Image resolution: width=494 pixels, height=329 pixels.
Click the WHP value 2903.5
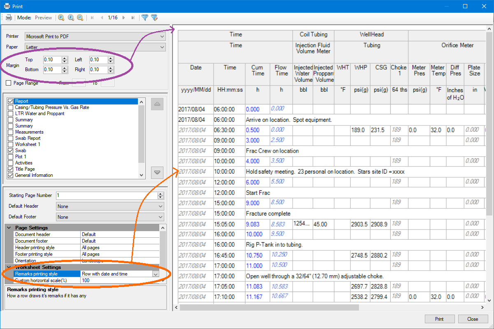point(359,224)
